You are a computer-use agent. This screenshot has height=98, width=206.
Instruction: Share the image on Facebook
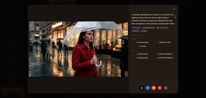point(148,88)
